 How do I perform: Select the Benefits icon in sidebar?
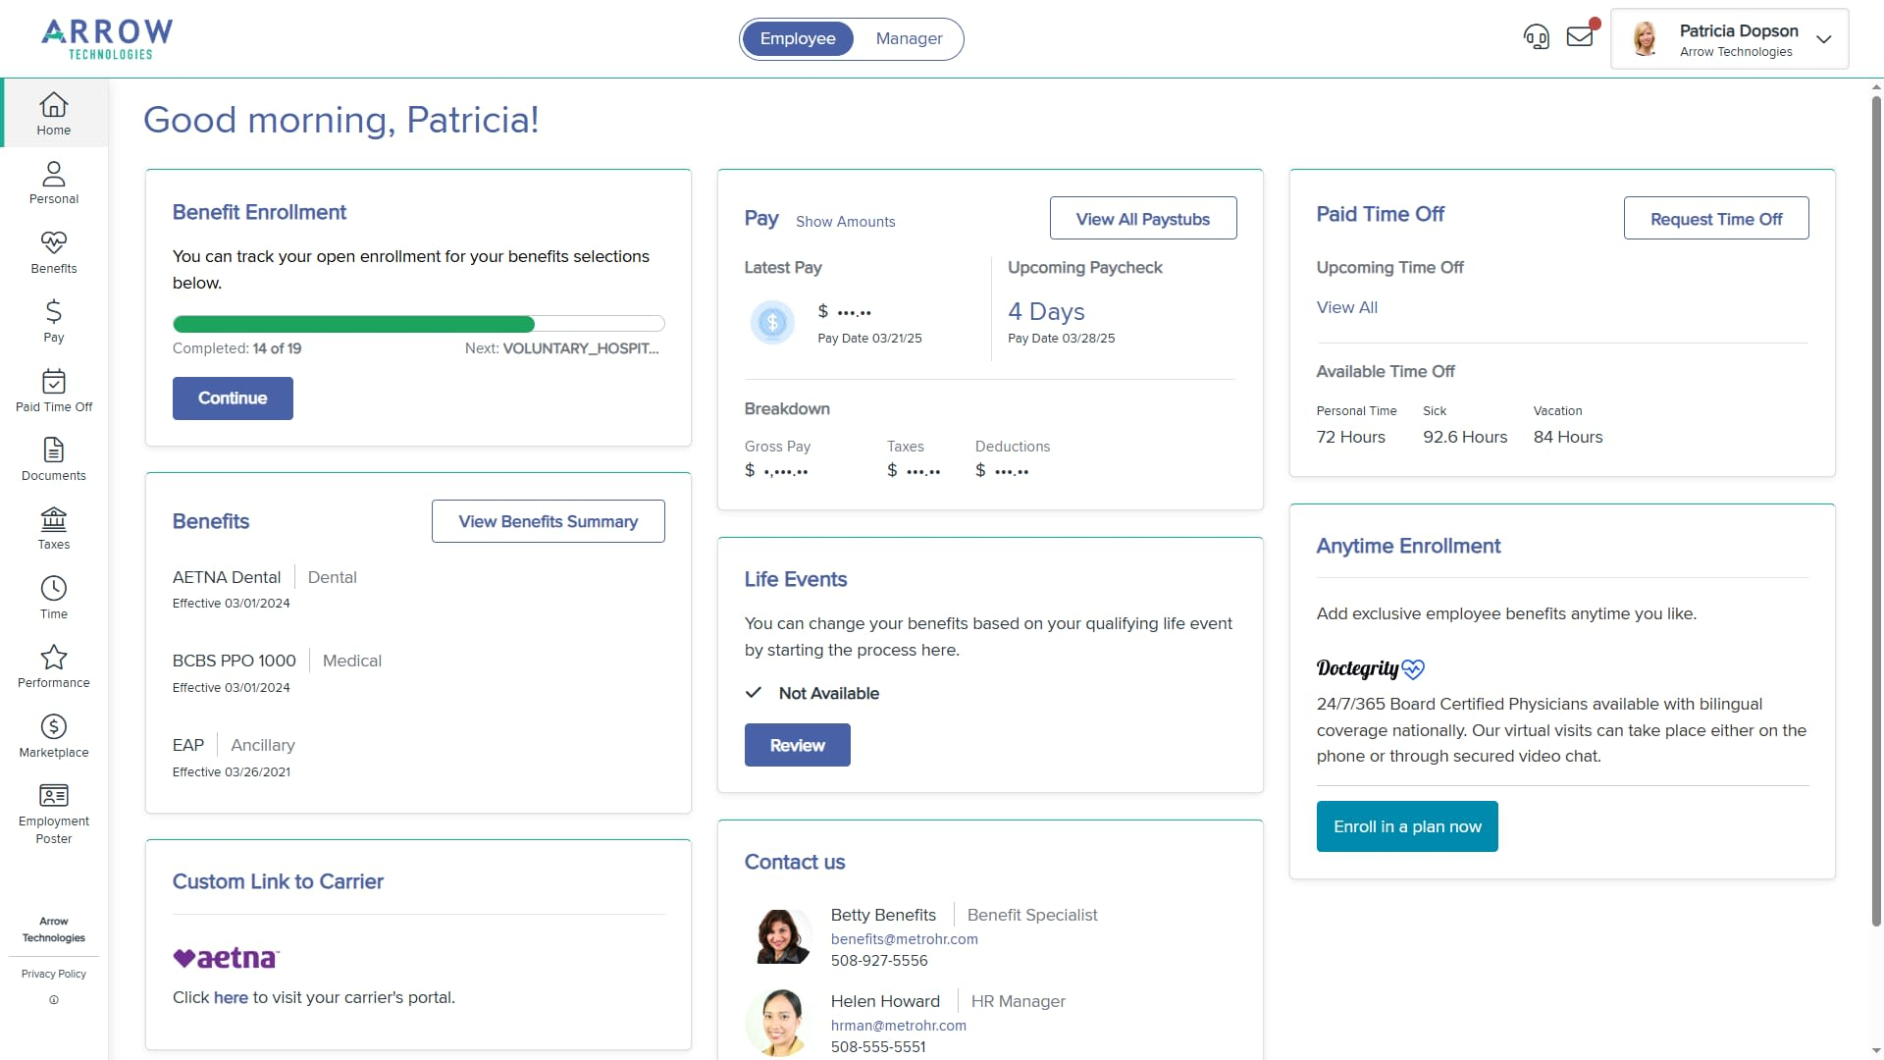point(53,252)
